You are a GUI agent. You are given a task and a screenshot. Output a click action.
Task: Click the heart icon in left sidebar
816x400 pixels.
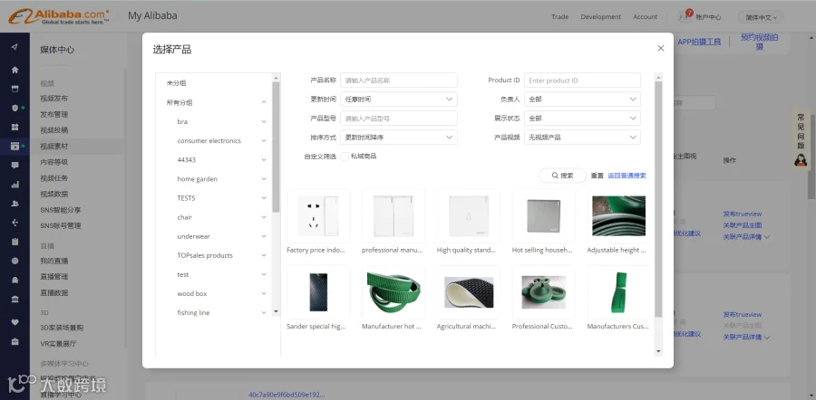pyautogui.click(x=15, y=322)
